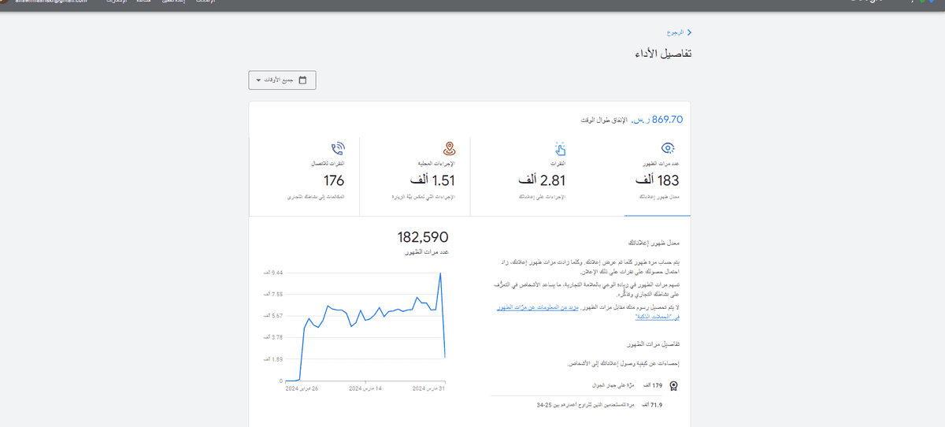Viewport: 945px width, 427px height.
Task: Click the map pin icon for local actions
Action: click(x=449, y=148)
